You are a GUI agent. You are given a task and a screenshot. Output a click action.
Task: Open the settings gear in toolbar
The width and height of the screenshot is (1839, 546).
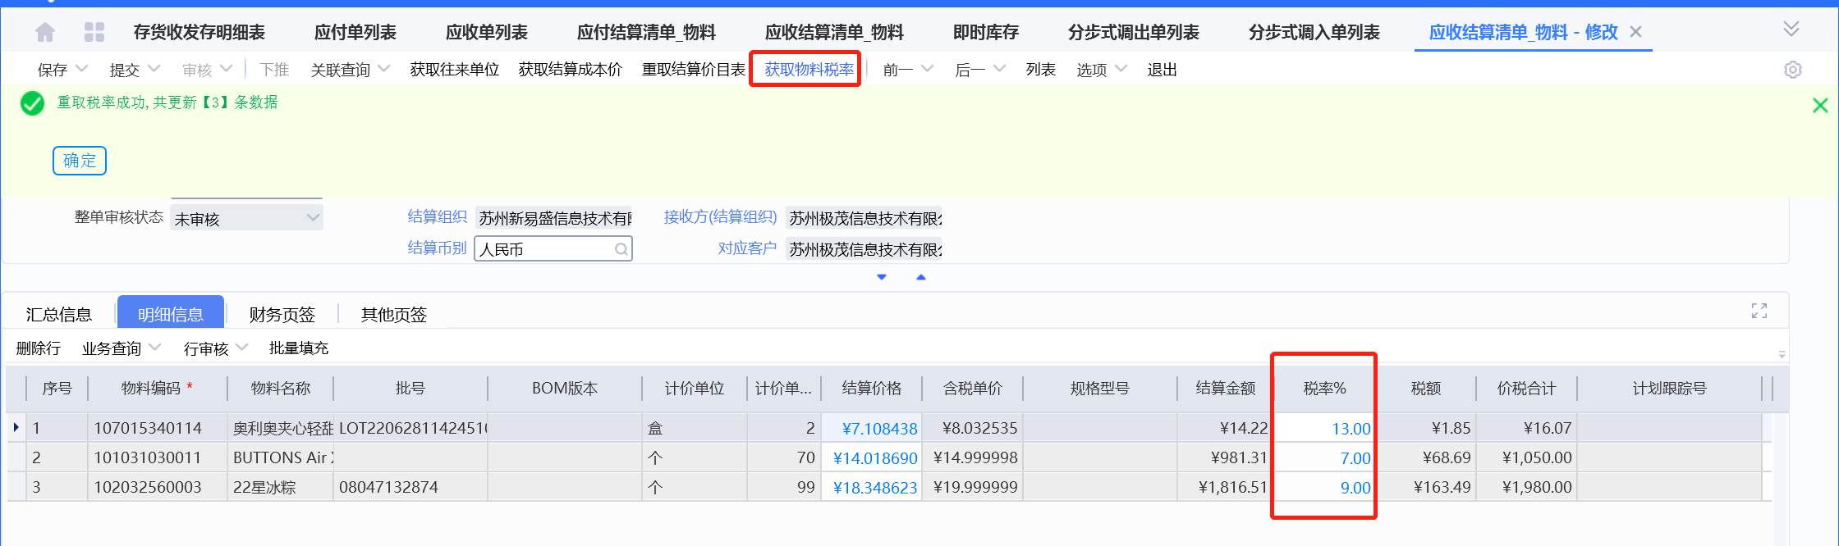[1793, 70]
